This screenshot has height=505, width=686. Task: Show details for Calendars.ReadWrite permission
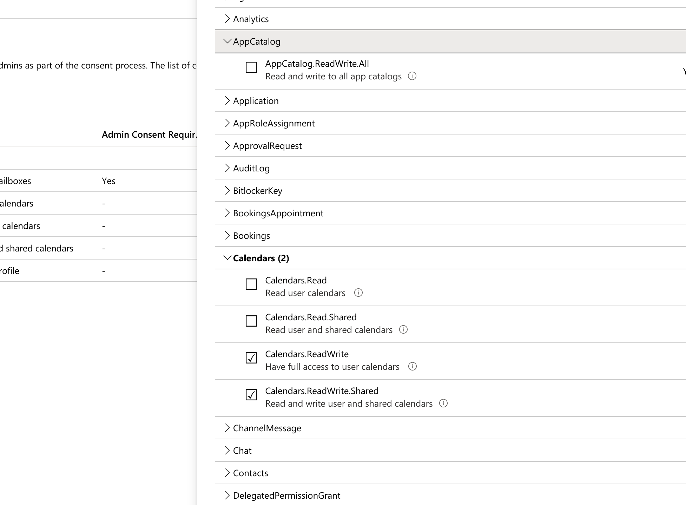[413, 367]
